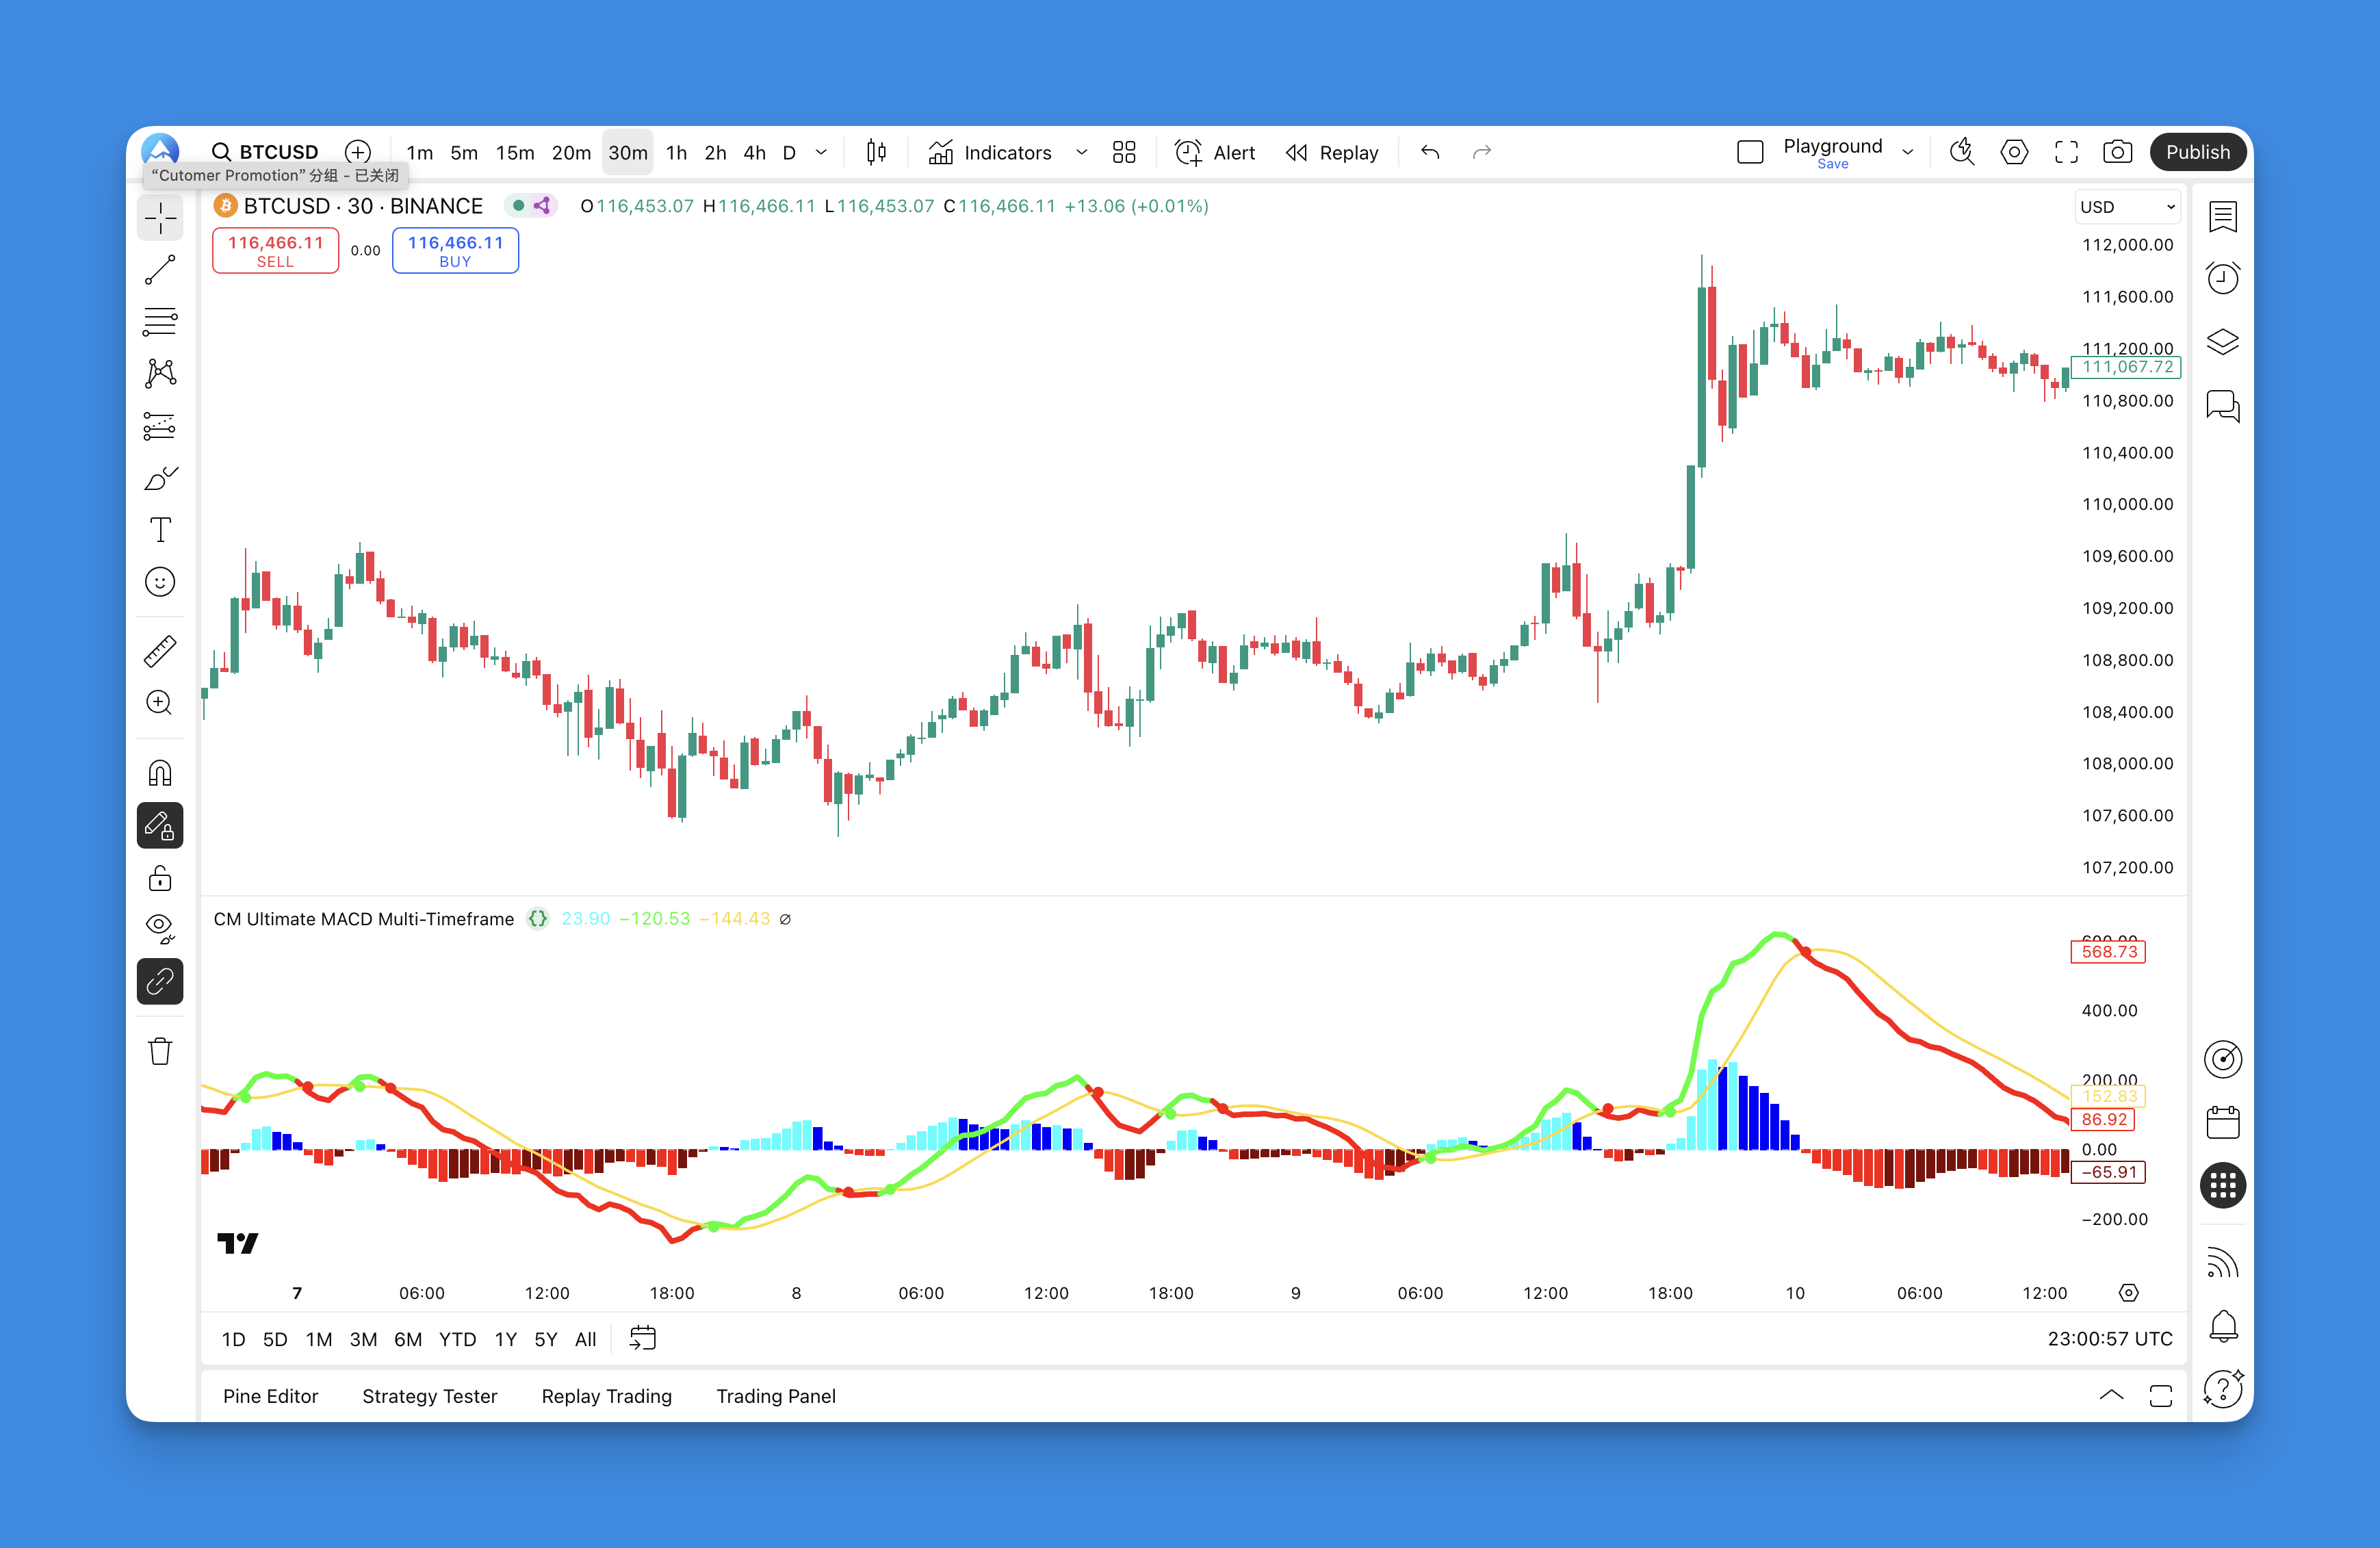Switch to 4h timeframe
Screen dimensions: 2380x1548
tap(755, 153)
